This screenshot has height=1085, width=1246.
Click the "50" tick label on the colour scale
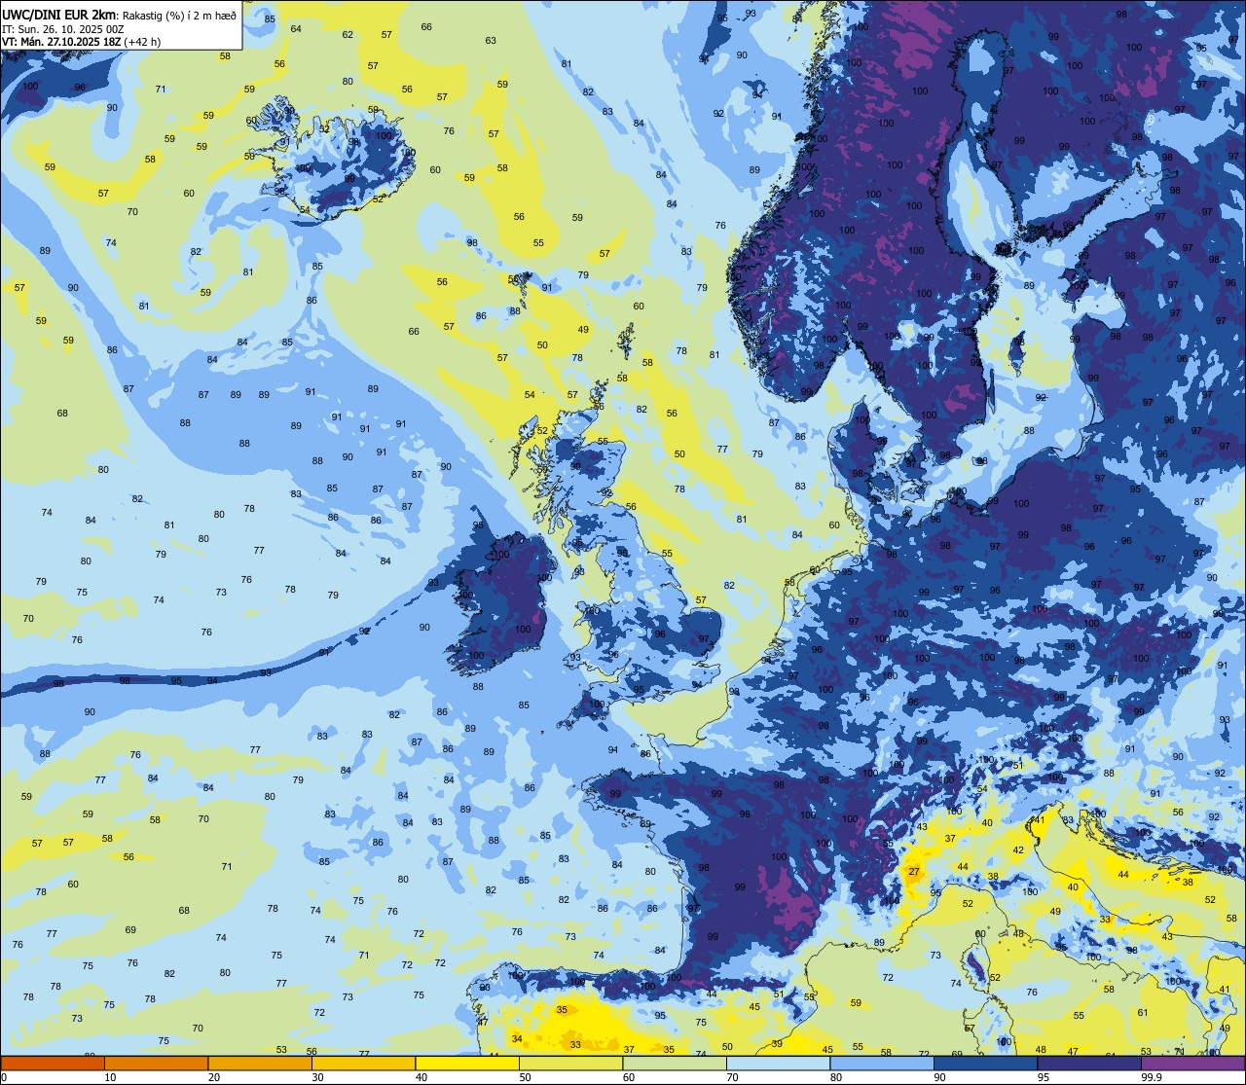[x=525, y=1077]
